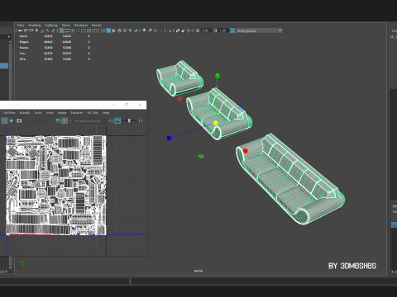
Task: Click the Grease Pencil icon
Action: click(53, 31)
